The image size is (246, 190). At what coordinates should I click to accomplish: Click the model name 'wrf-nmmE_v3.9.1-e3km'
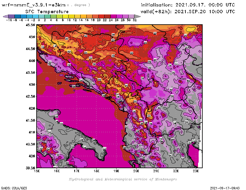click(x=34, y=5)
